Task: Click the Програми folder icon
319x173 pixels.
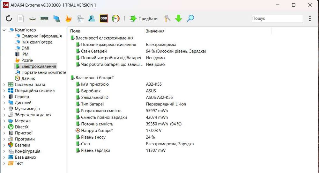Action: [11, 139]
